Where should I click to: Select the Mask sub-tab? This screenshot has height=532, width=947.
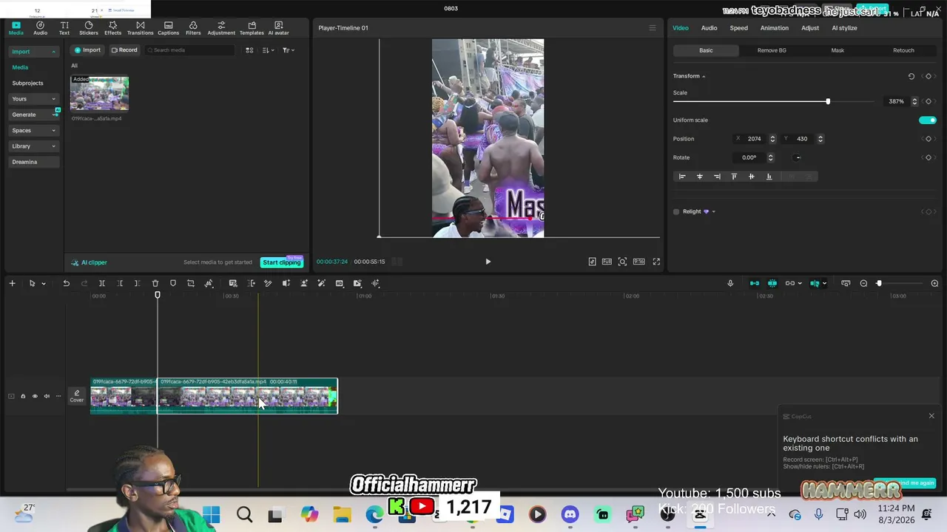[838, 50]
